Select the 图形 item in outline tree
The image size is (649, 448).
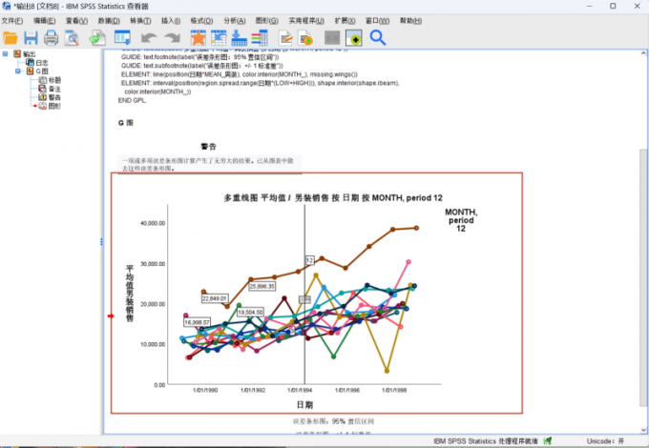pyautogui.click(x=54, y=106)
